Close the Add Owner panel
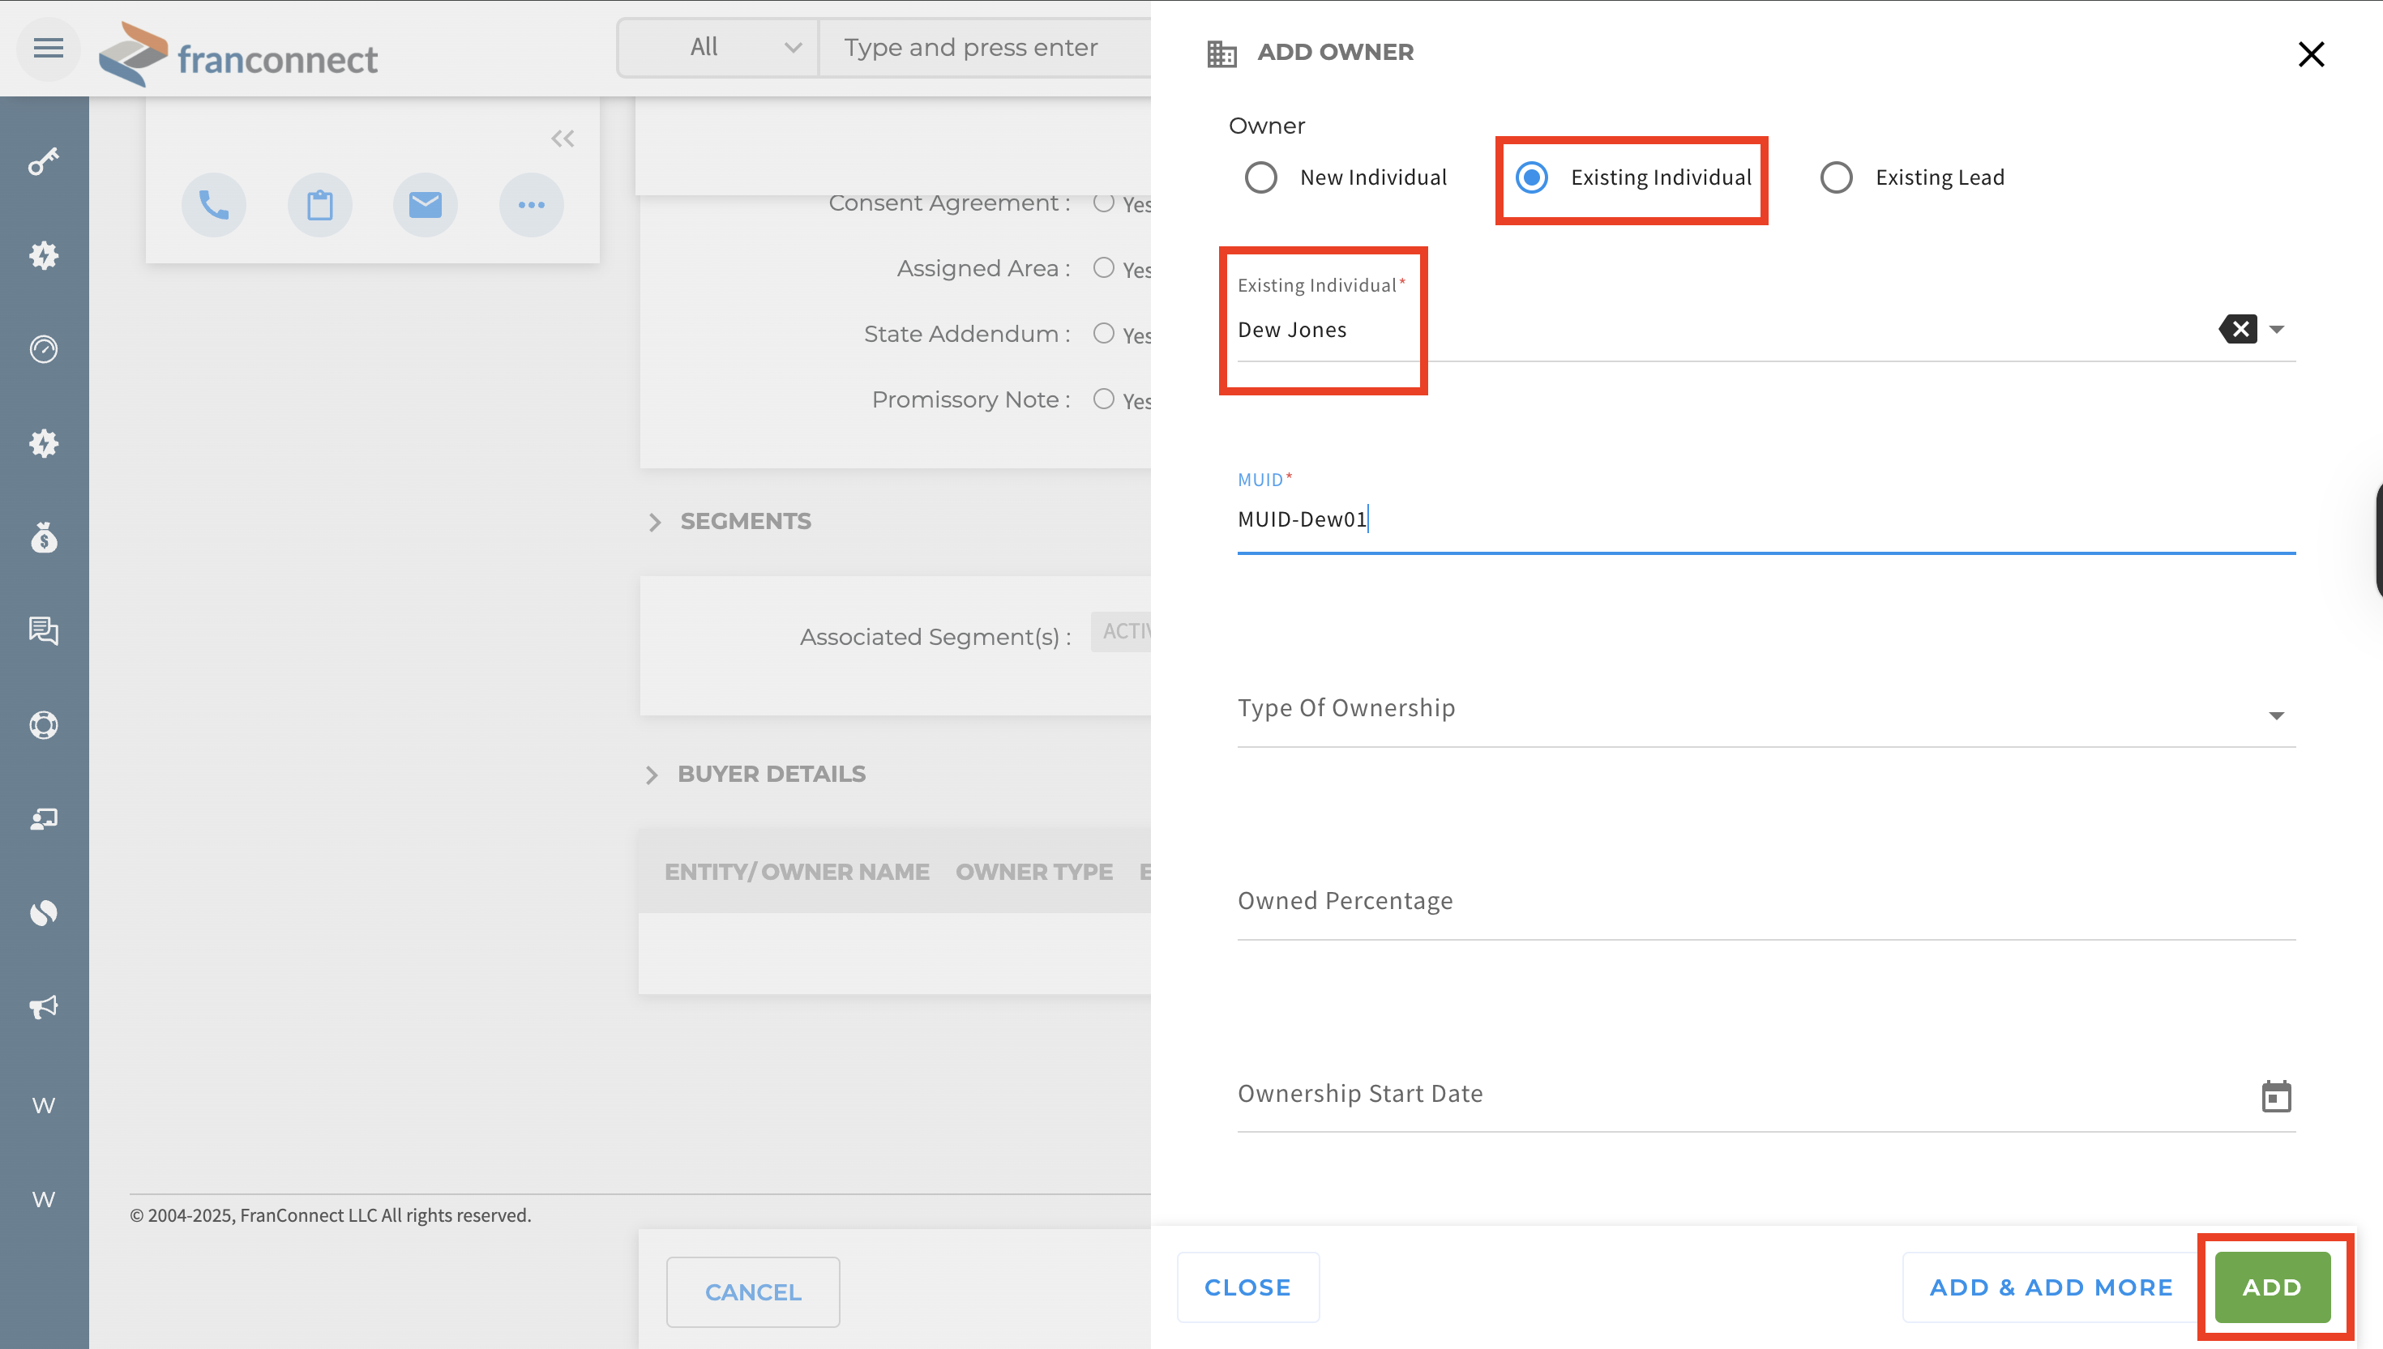The height and width of the screenshot is (1349, 2383). coord(2311,53)
